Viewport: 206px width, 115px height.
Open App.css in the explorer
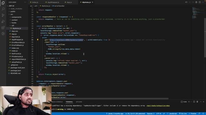coord(14,31)
